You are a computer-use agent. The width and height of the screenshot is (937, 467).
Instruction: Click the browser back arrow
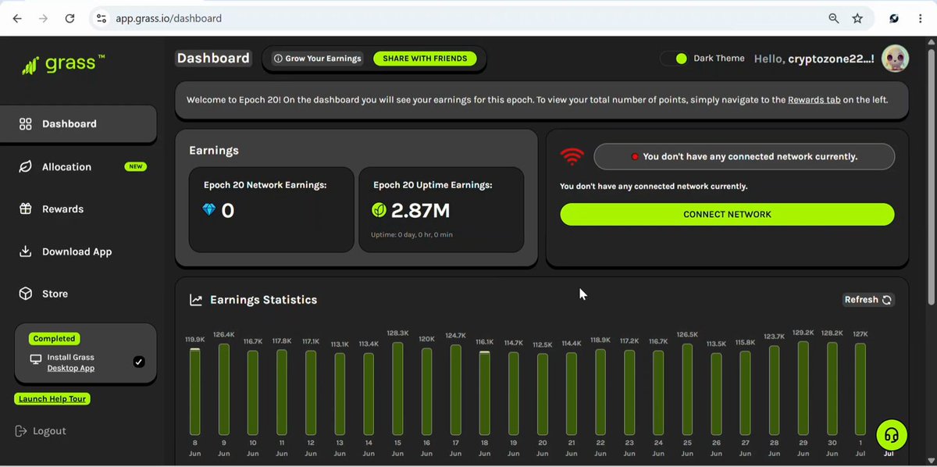click(17, 18)
